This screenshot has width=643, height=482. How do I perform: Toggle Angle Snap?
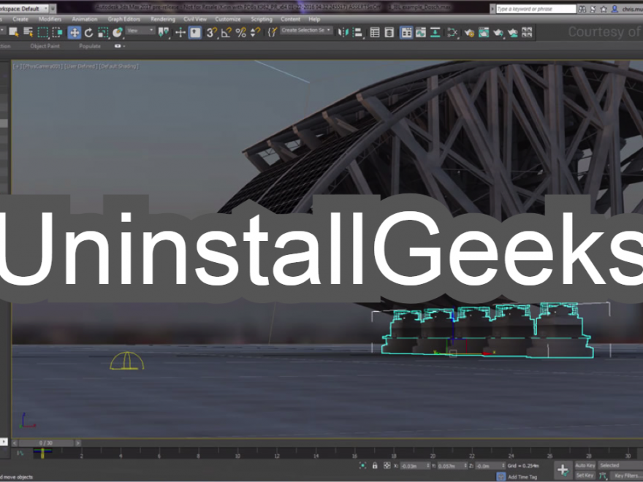(x=227, y=32)
